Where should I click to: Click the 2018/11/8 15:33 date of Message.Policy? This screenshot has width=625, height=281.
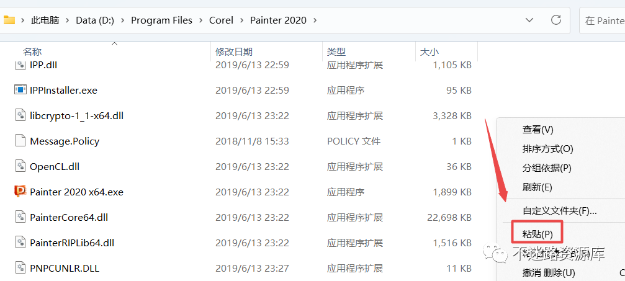point(252,141)
